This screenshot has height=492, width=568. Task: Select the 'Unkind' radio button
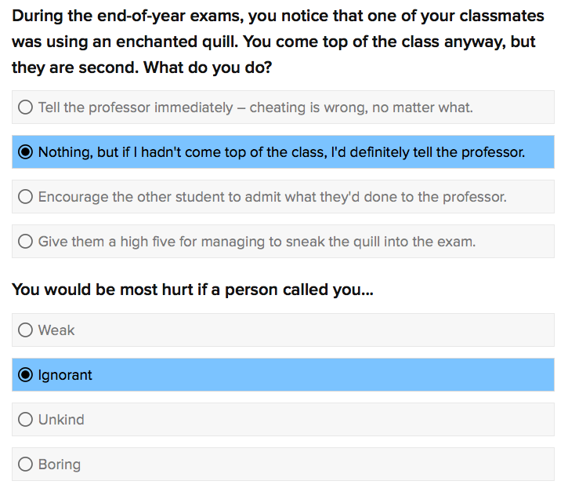point(25,420)
